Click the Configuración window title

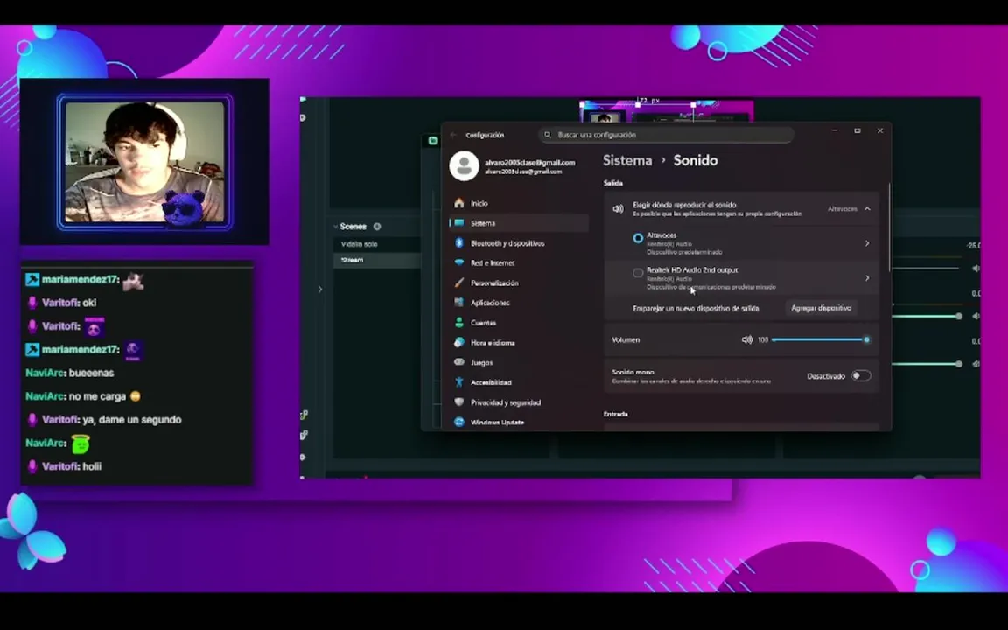point(485,135)
